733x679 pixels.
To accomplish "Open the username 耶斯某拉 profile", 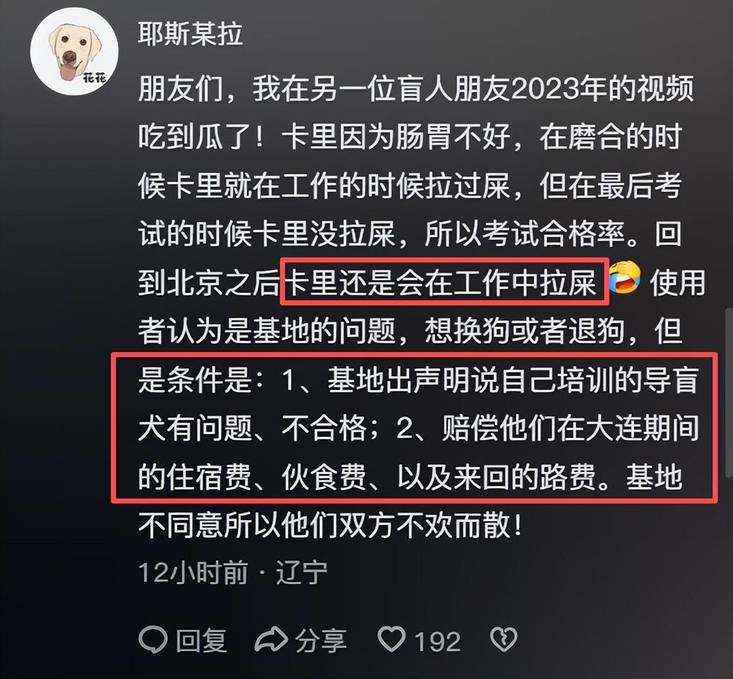I will (x=191, y=33).
